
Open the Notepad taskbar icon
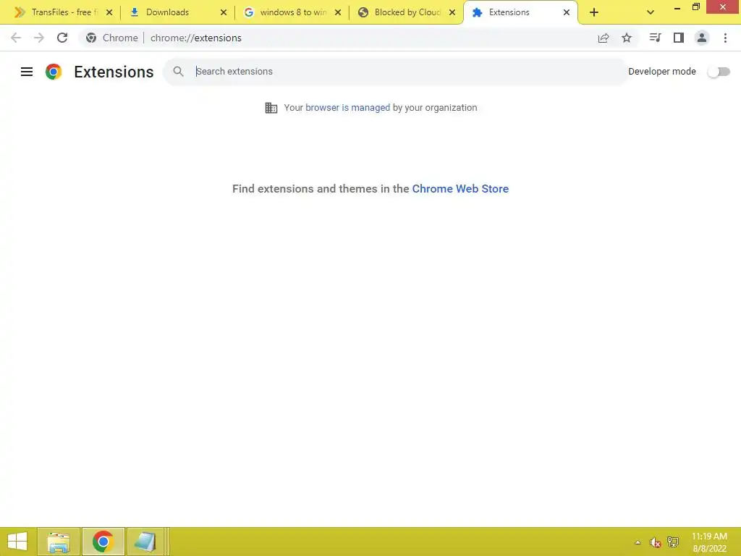(145, 542)
